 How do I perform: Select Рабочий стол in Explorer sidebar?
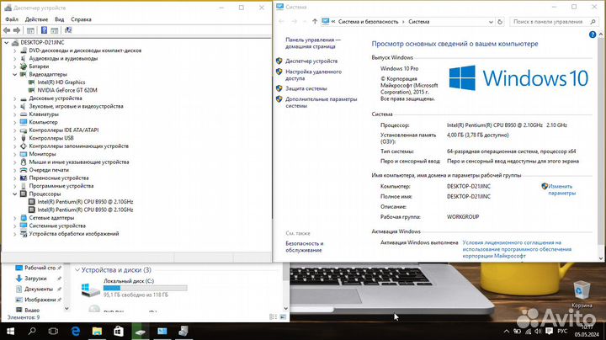click(x=40, y=268)
